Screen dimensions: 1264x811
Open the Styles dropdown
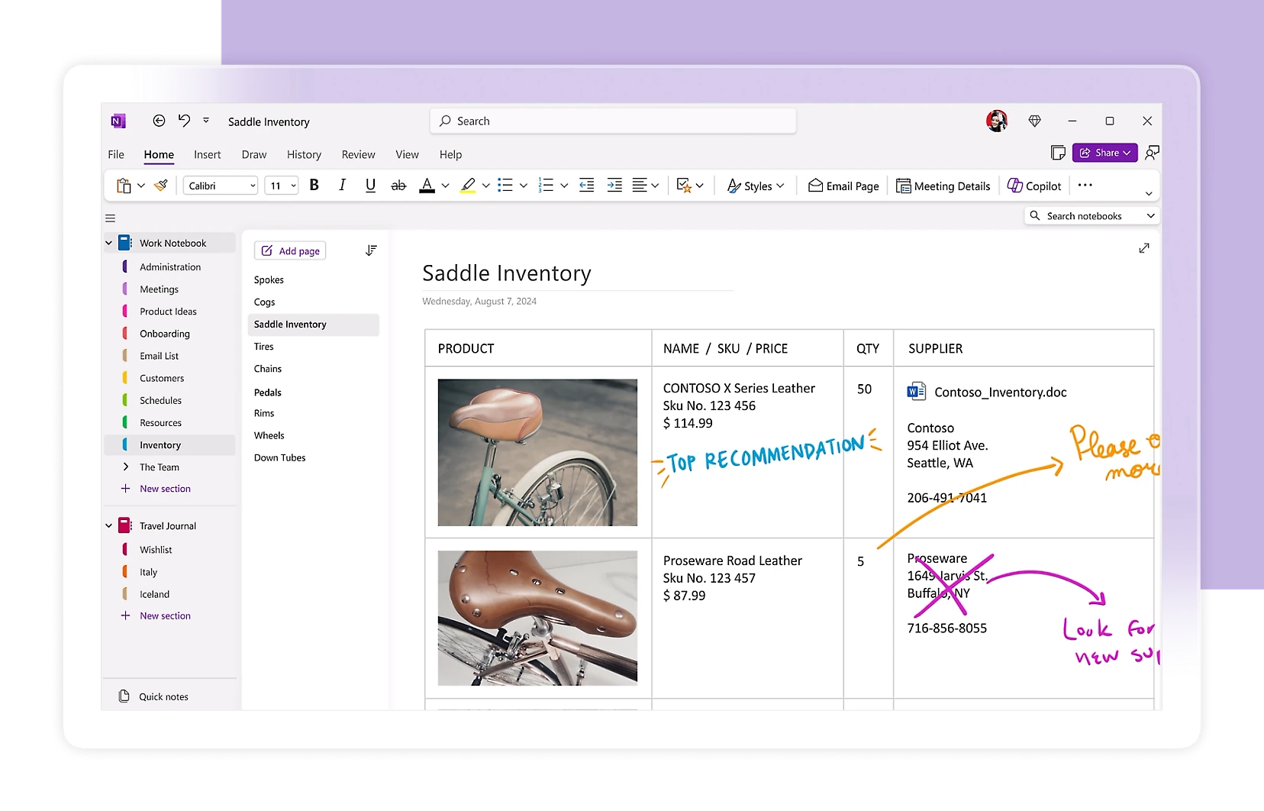pyautogui.click(x=756, y=186)
